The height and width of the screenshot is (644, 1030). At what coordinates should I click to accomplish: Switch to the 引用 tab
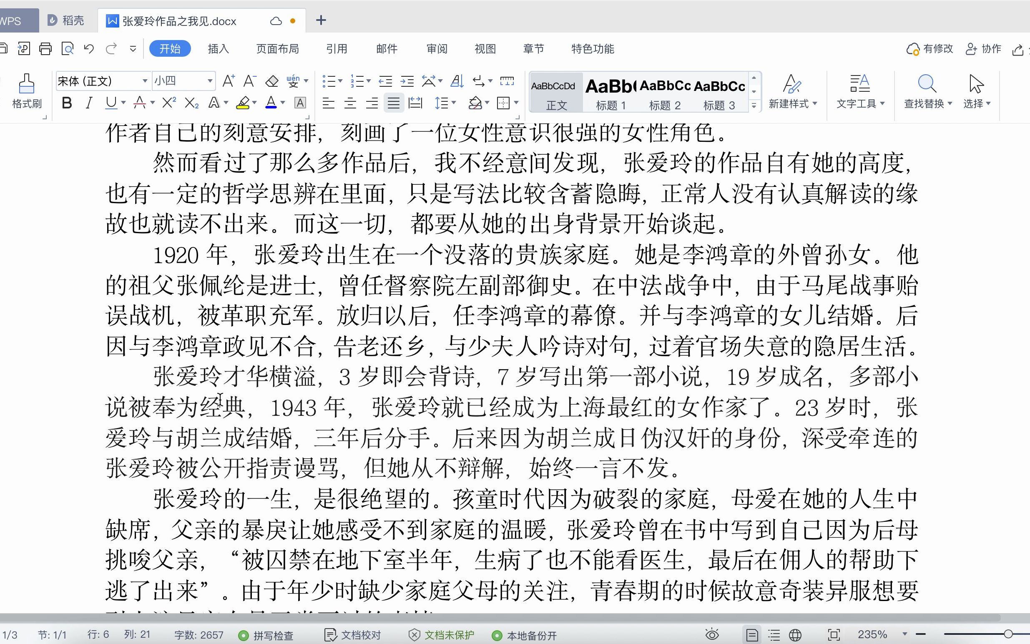337,49
